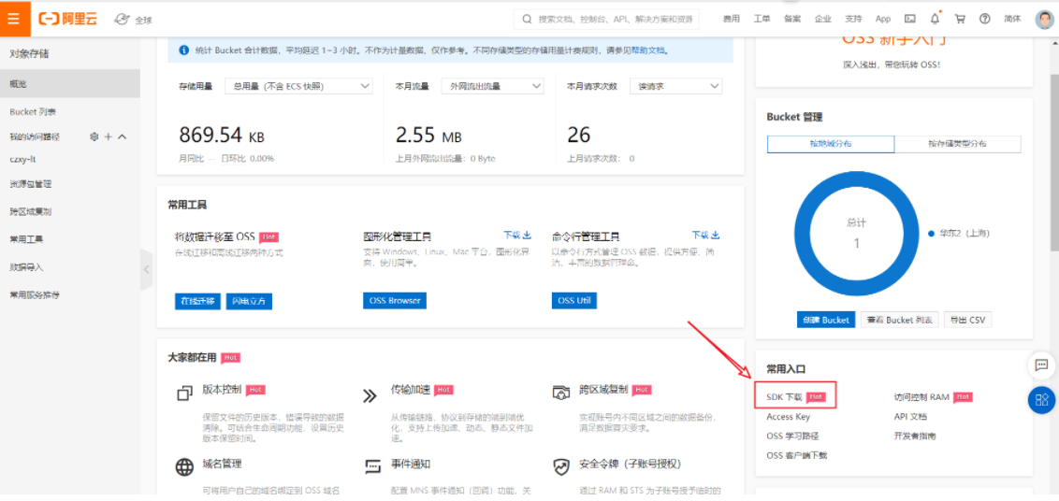
Task: Collapse the left sidebar handle
Action: coord(147,269)
